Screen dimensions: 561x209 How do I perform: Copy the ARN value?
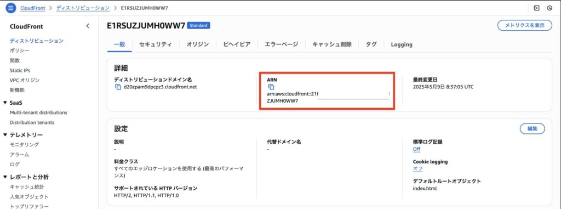[271, 87]
